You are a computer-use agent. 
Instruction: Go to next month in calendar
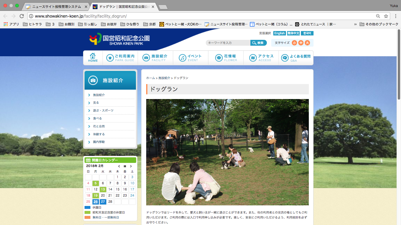(x=131, y=166)
